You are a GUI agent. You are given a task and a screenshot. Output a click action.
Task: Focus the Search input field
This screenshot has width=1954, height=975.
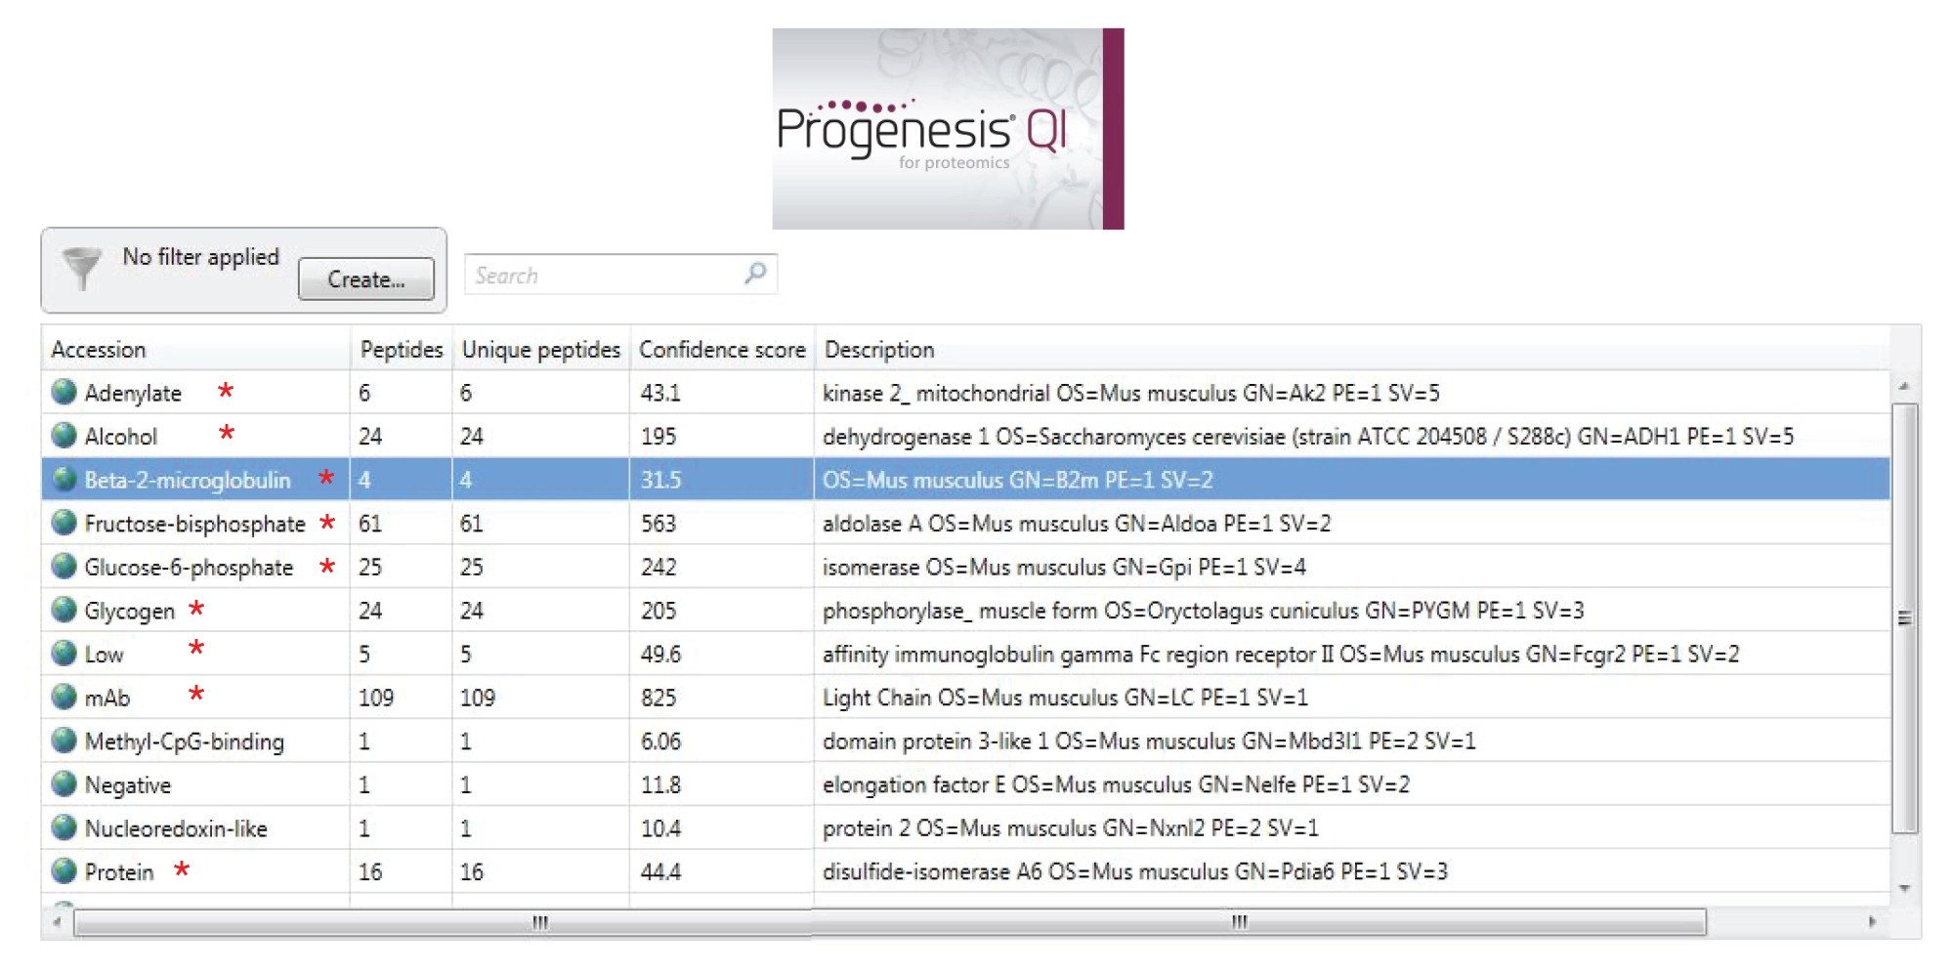[x=620, y=275]
